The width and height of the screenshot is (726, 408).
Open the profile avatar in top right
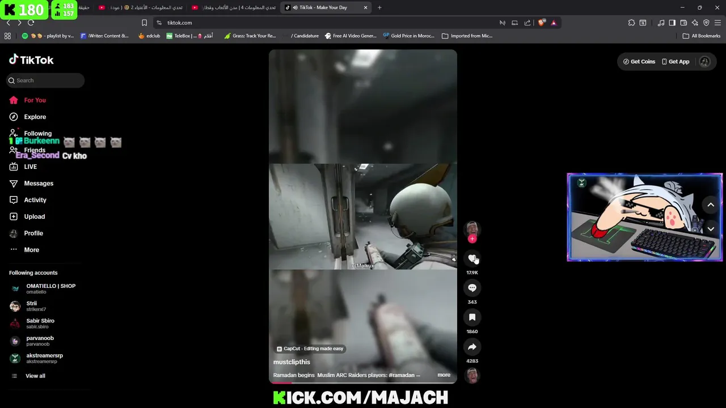point(704,62)
